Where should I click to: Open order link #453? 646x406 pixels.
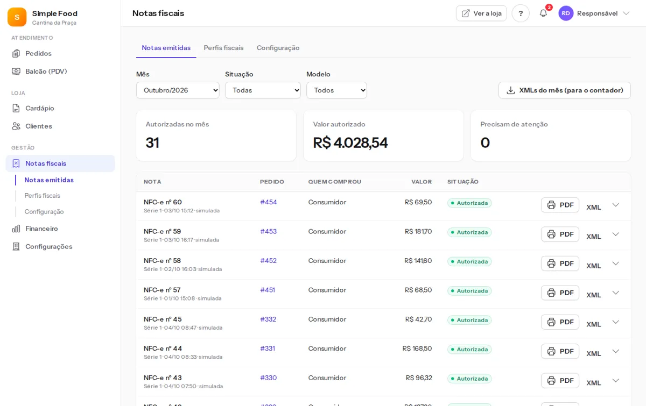(269, 231)
